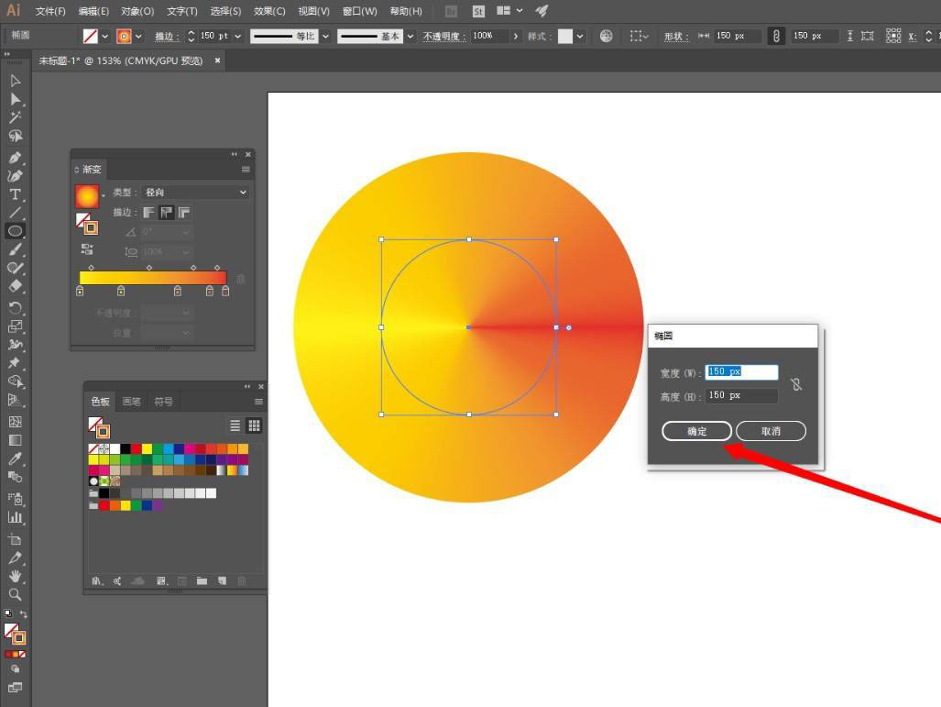The height and width of the screenshot is (707, 941).
Task: Select the Zoom tool in toolbar
Action: 15,594
